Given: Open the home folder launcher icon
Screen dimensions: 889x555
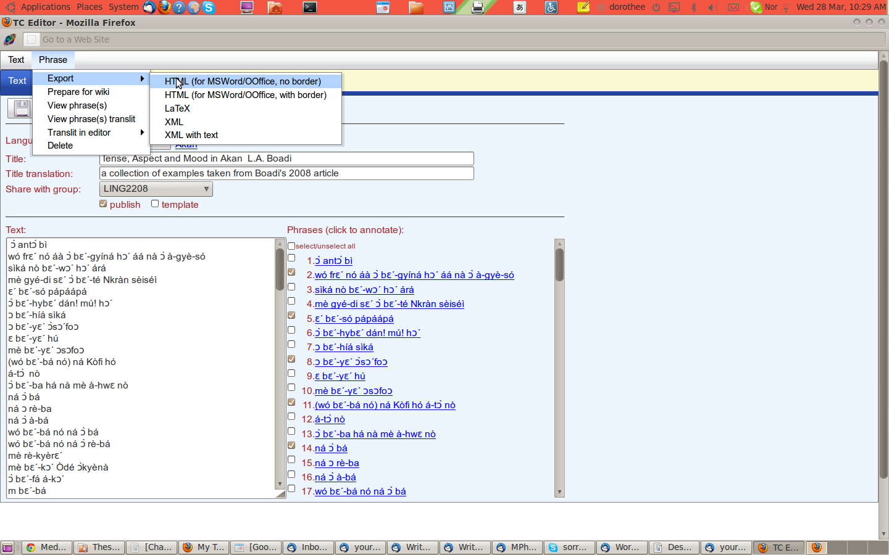Looking at the screenshot, I should (275, 7).
